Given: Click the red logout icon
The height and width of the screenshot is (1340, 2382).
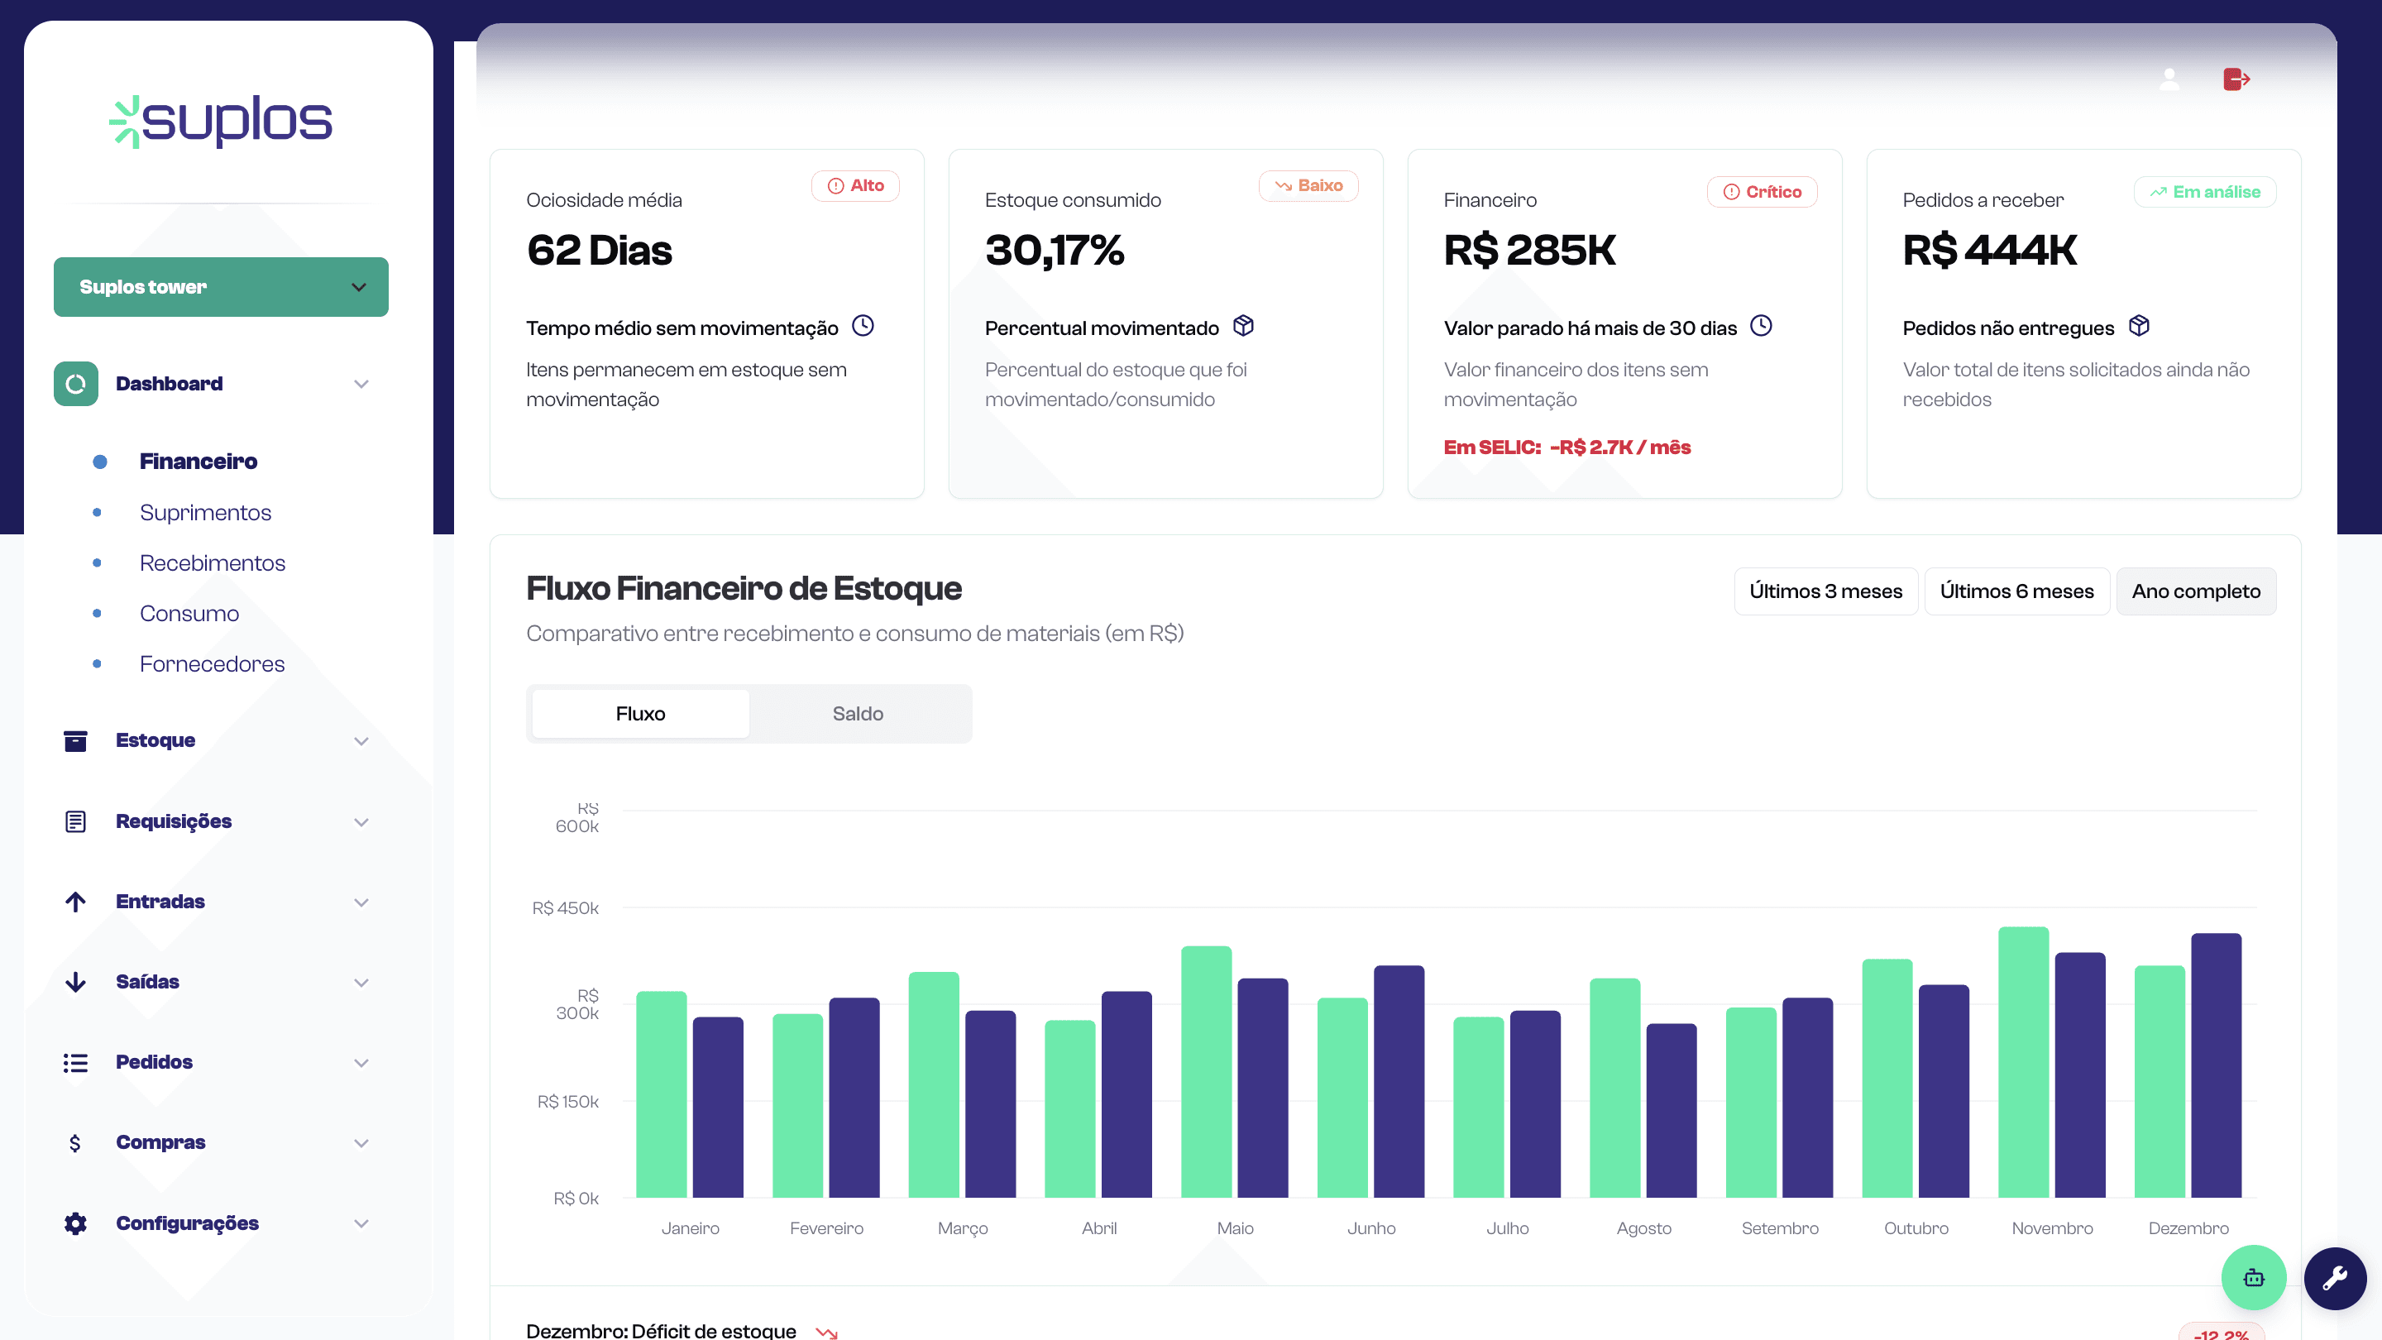Looking at the screenshot, I should (x=2236, y=79).
